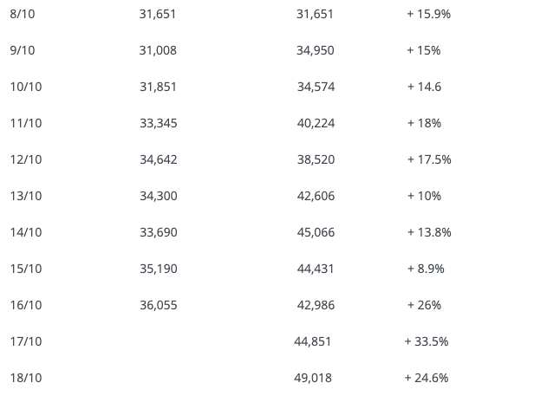This screenshot has width=534, height=396.
Task: Select the 33,345 figure for 11/10
Action: pos(159,123)
